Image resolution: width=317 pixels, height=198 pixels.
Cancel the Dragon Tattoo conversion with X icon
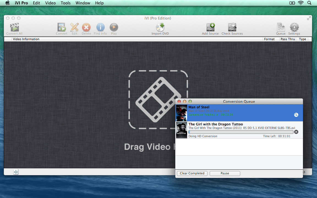296,132
